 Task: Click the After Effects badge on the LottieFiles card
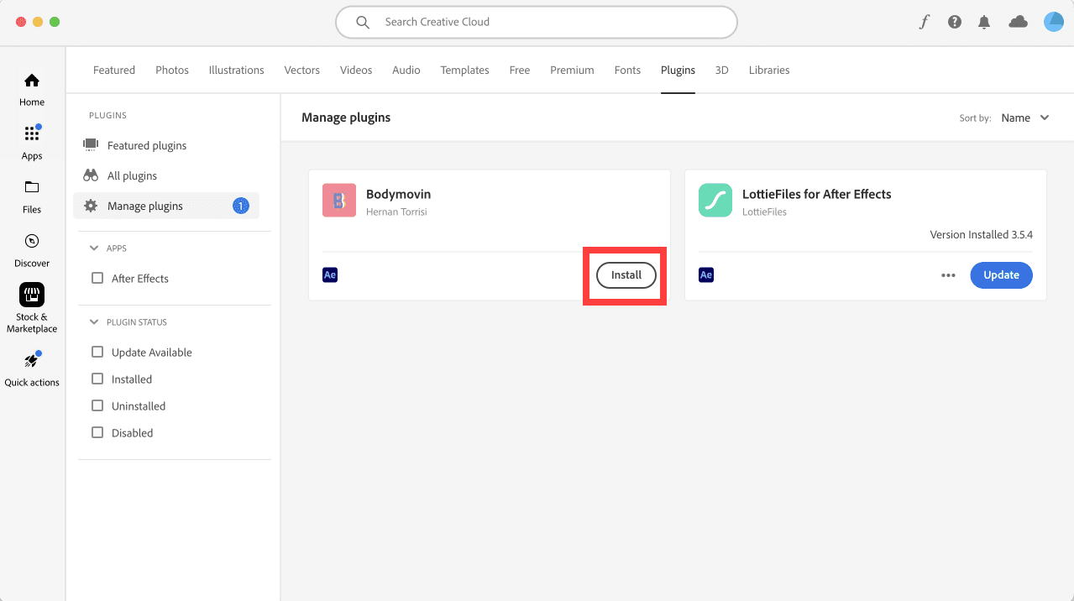pos(706,274)
